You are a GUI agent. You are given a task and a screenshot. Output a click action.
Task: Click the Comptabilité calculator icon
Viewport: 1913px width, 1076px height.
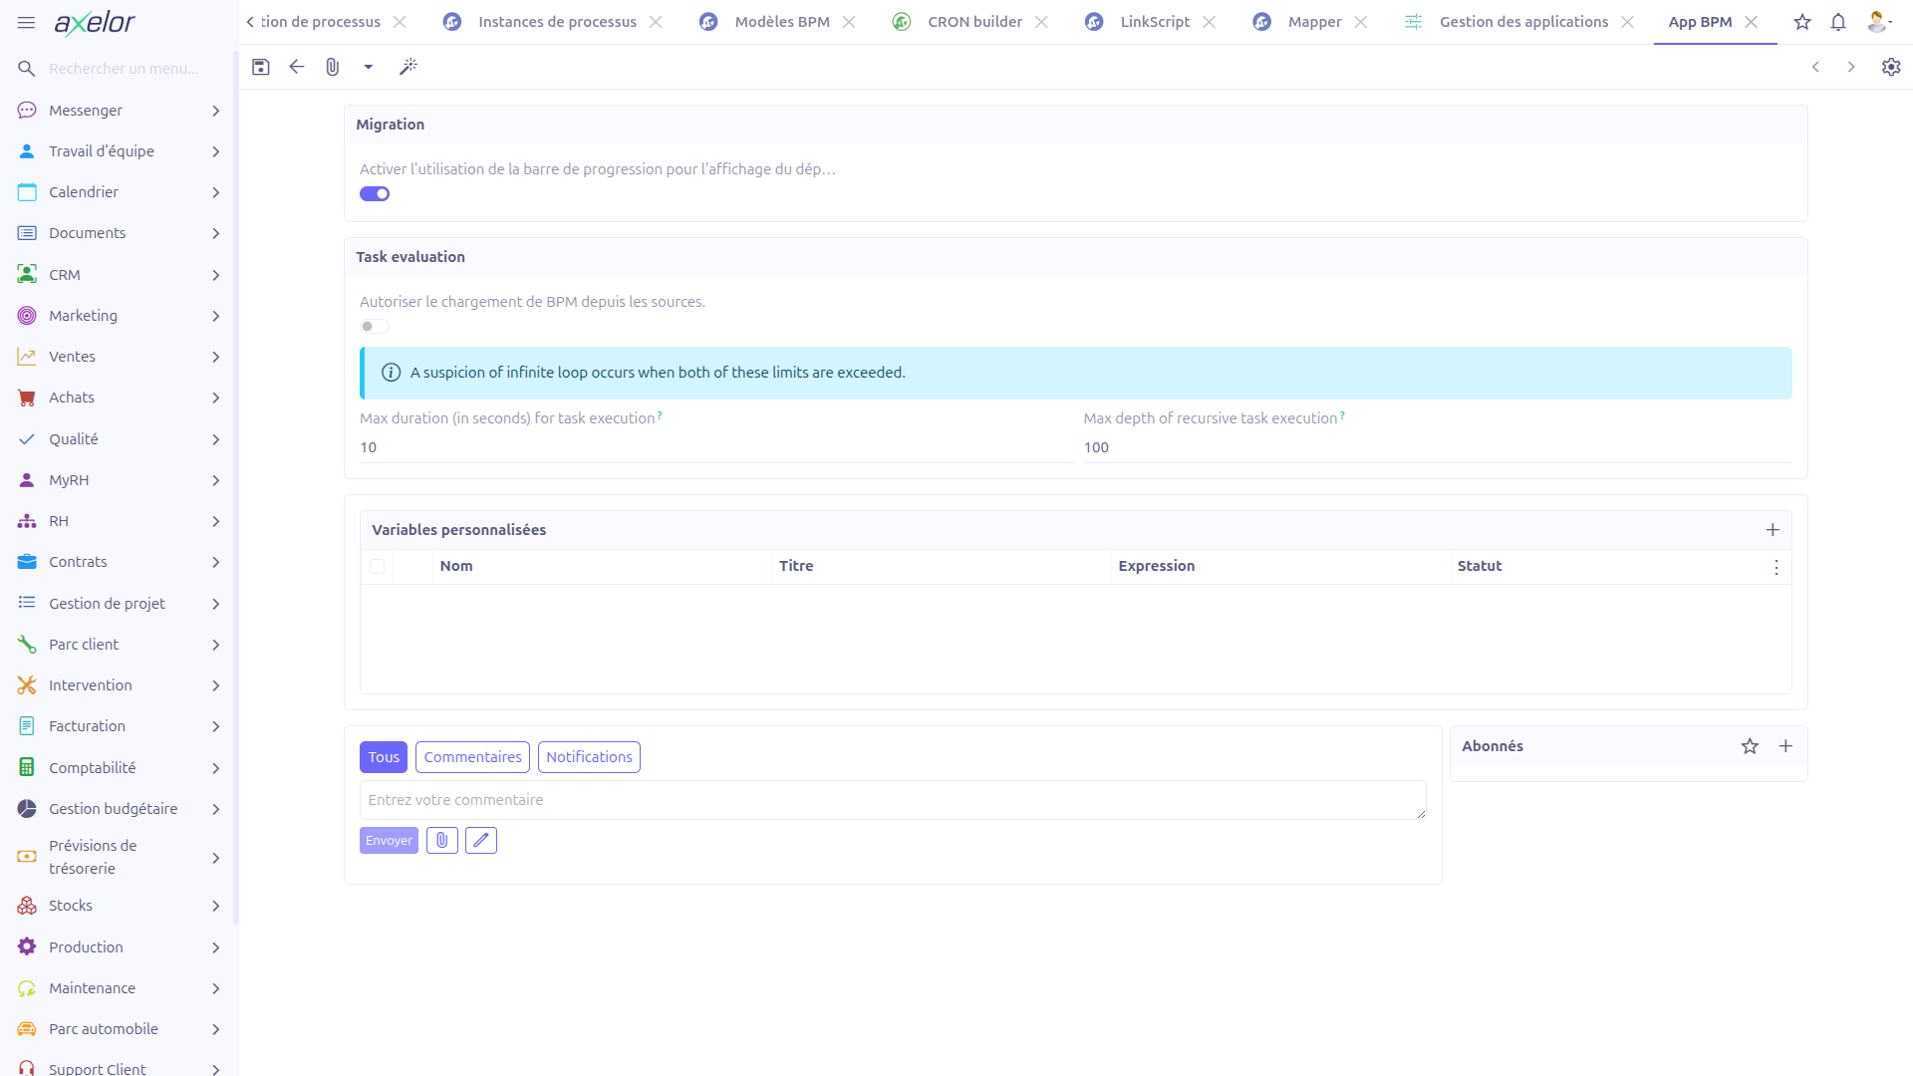pyautogui.click(x=27, y=768)
